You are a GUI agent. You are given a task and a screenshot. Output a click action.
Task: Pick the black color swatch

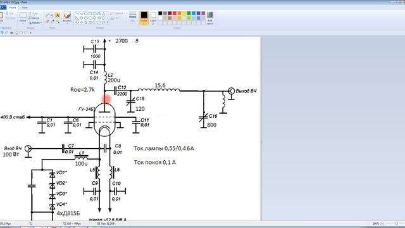160,13
